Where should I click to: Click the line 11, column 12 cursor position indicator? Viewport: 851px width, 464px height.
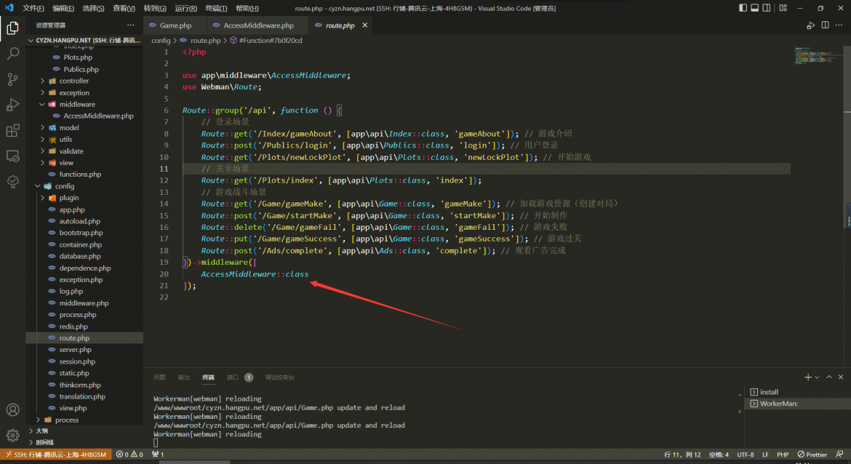pyautogui.click(x=682, y=455)
